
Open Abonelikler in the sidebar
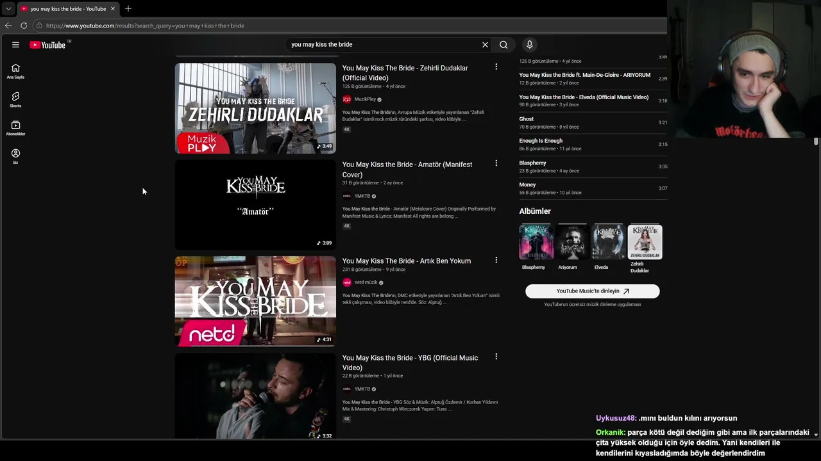point(15,128)
